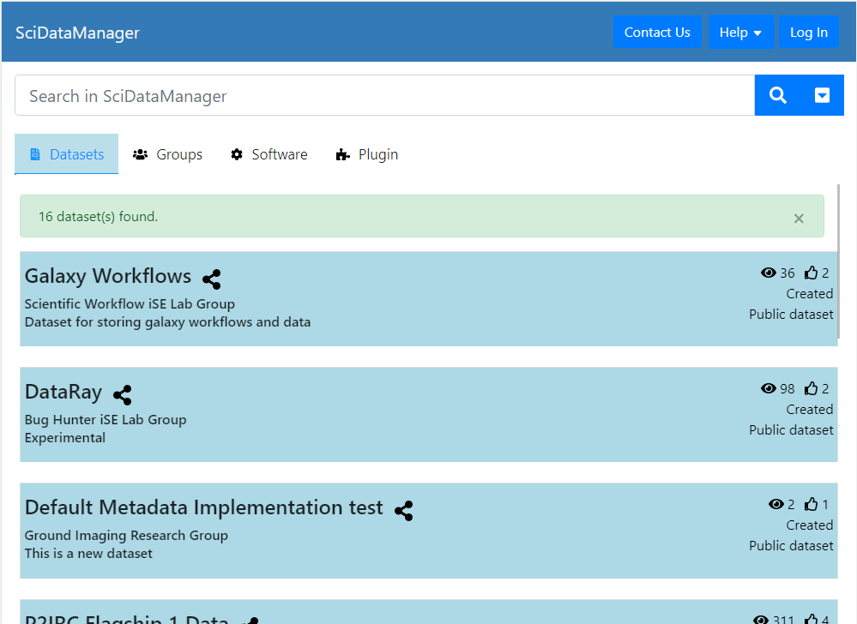The height and width of the screenshot is (624, 857).
Task: Click share icon next to DataRay
Action: click(x=123, y=394)
